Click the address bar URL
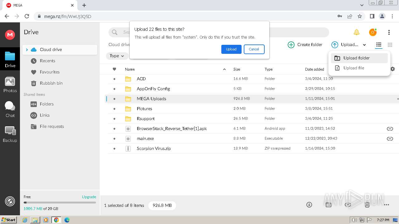The width and height of the screenshot is (399, 224). (68, 16)
